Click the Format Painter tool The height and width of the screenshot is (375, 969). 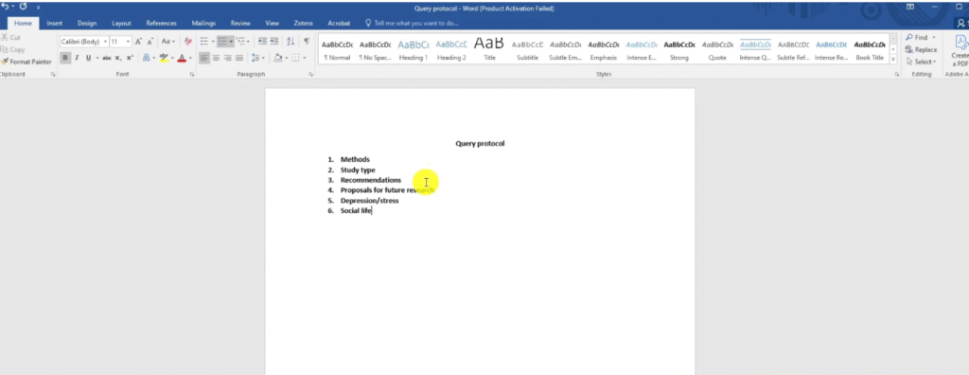click(26, 62)
